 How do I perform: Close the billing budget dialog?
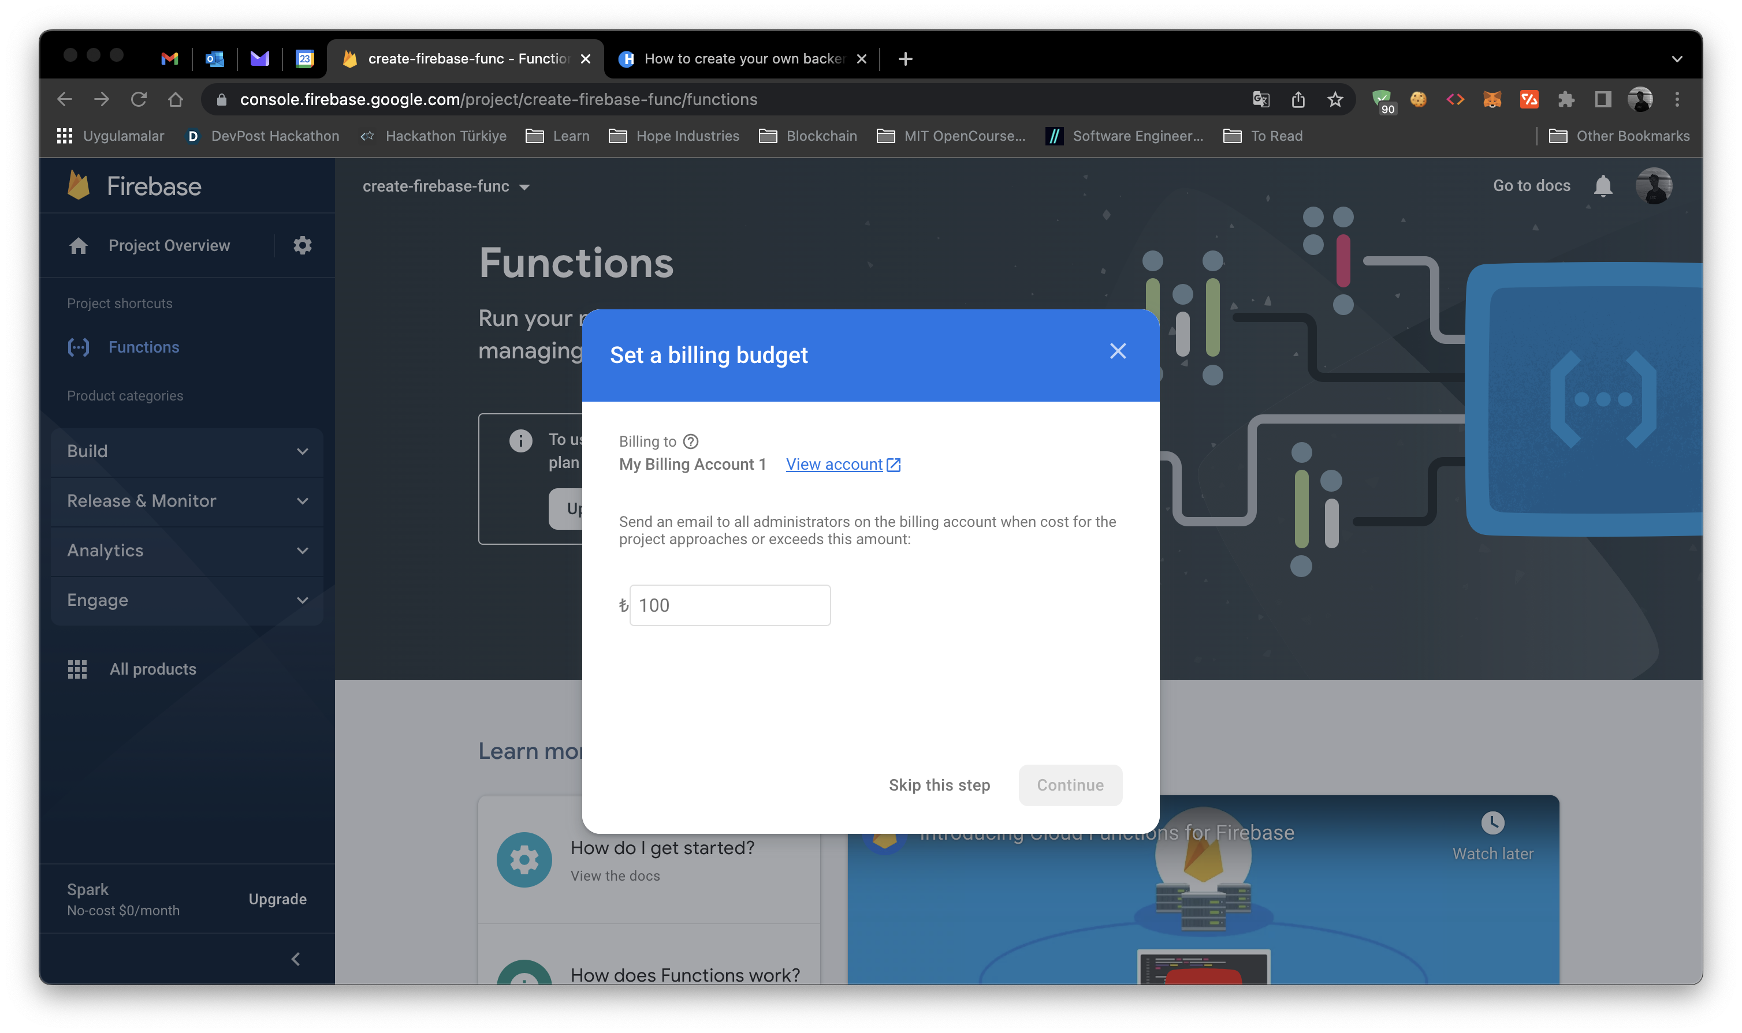tap(1117, 351)
